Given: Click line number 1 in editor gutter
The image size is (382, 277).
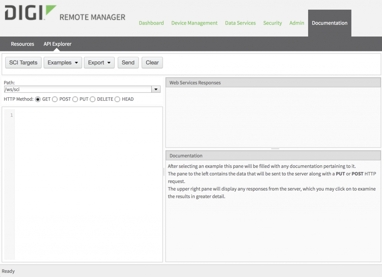Looking at the screenshot, I should [12, 115].
